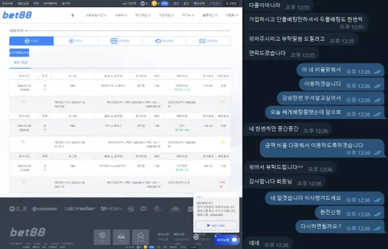388x249 pixels.
Task: Expand the 스포츠 nav dropdown
Action: point(121,15)
